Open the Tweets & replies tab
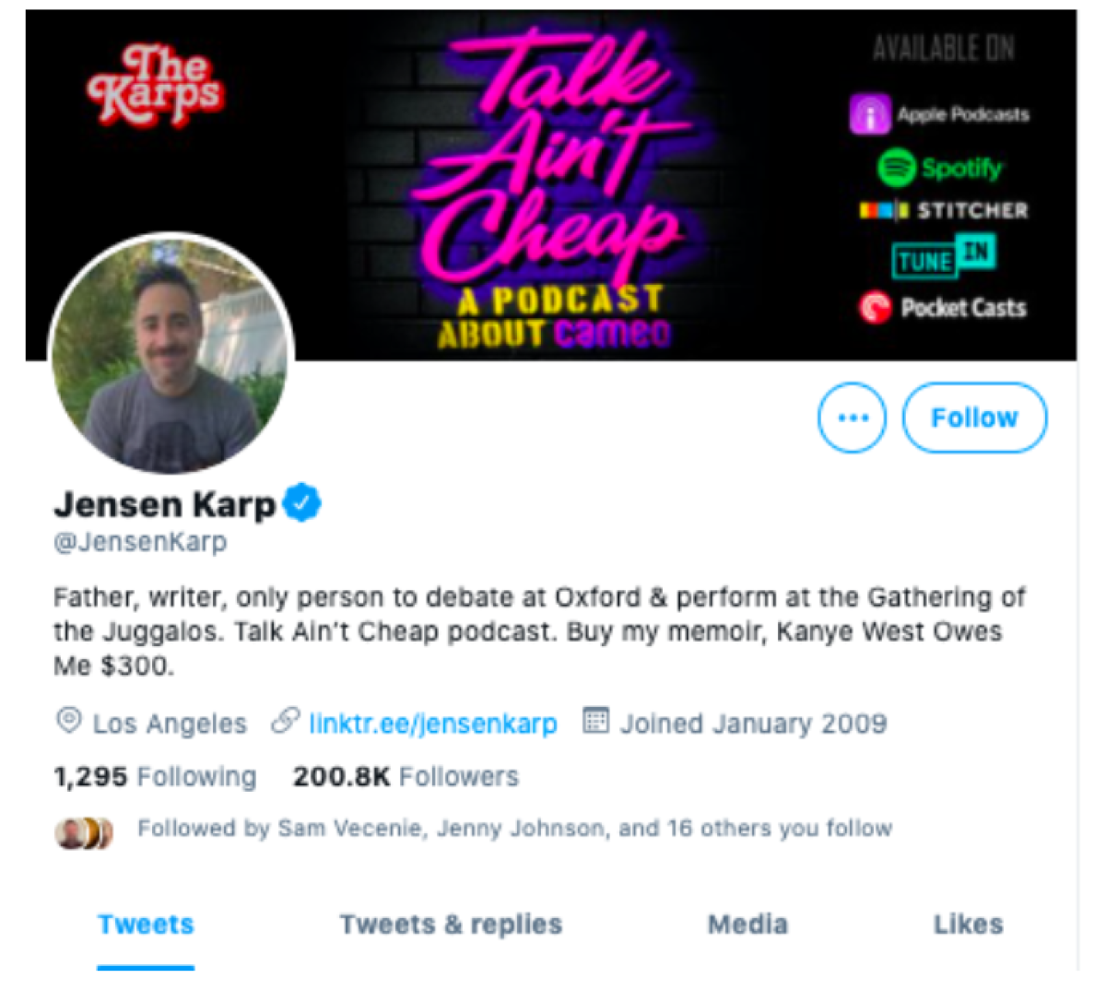 click(451, 925)
